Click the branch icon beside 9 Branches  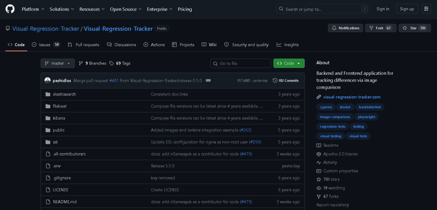81,63
